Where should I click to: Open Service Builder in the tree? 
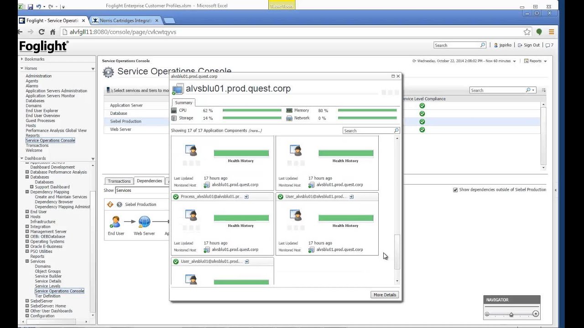tap(48, 276)
